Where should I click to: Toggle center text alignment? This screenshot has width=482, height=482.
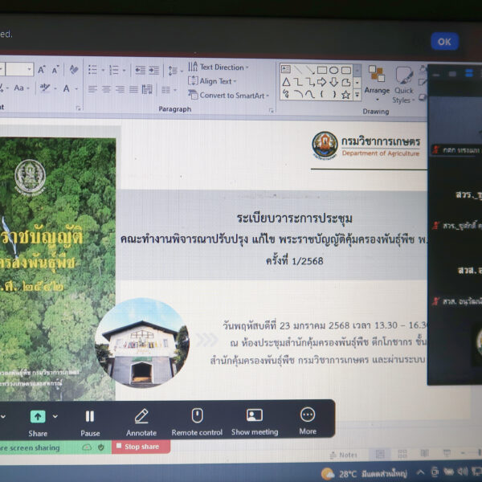click(x=107, y=89)
